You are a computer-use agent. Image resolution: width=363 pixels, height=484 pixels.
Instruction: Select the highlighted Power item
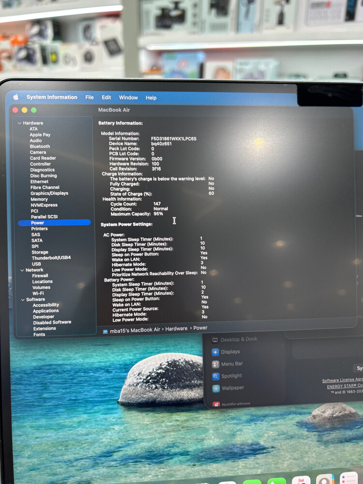pos(54,223)
